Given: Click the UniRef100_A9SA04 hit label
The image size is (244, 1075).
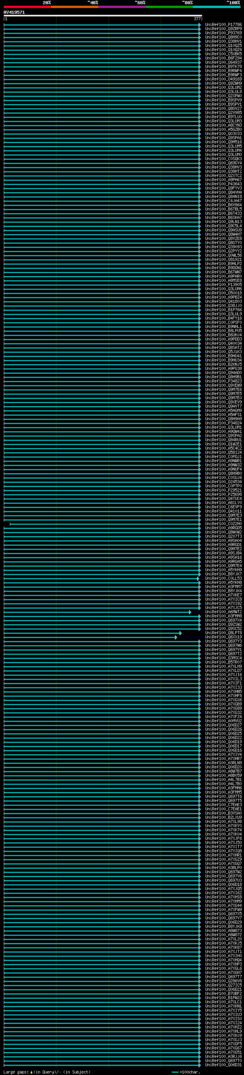Looking at the screenshot, I should coord(223,540).
